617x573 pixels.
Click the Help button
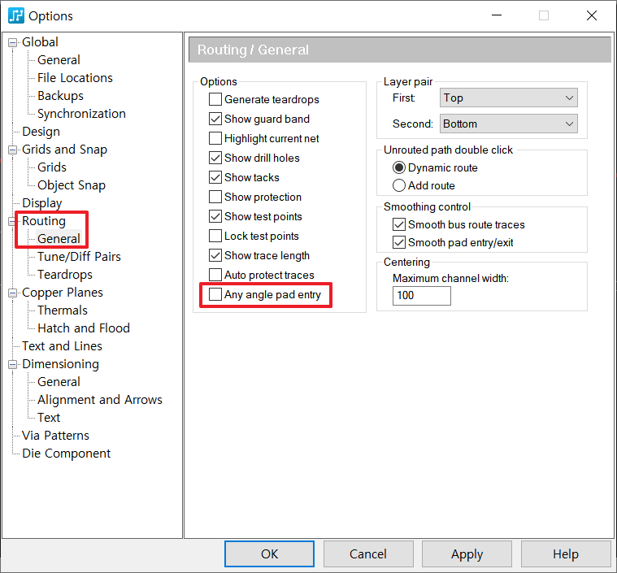point(565,553)
